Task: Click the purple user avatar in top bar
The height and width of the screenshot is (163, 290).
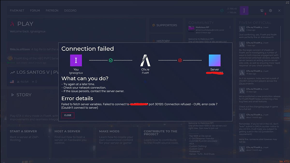Action: [x=244, y=11]
